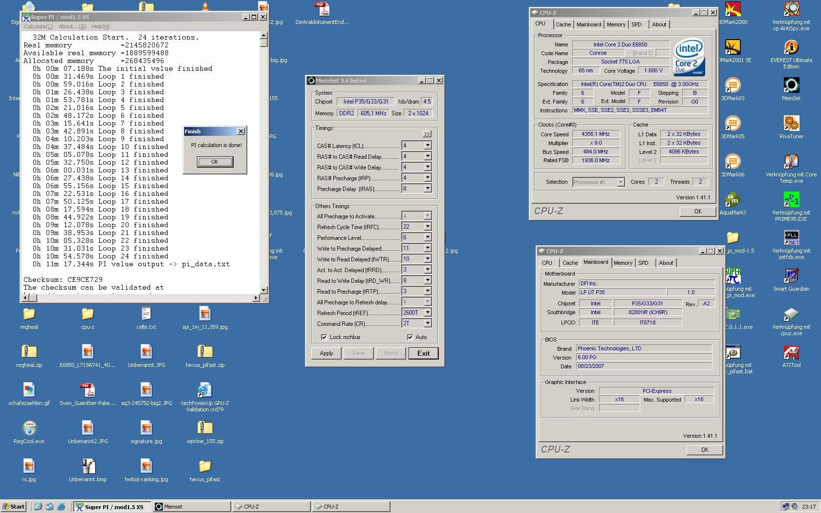Launch the ATITool desktop icon
Screen dimensions: 821x513
(791, 352)
